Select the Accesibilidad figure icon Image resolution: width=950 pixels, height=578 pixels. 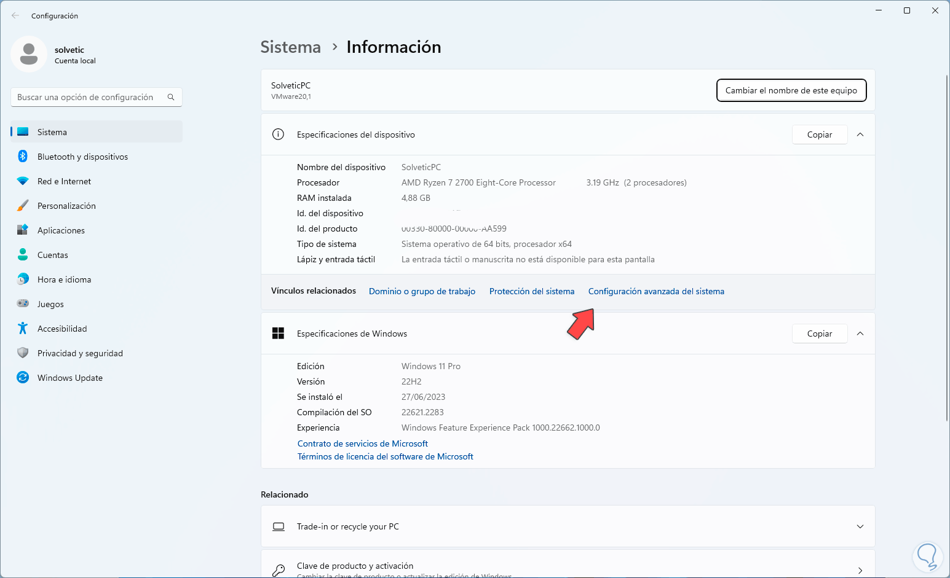click(x=23, y=329)
